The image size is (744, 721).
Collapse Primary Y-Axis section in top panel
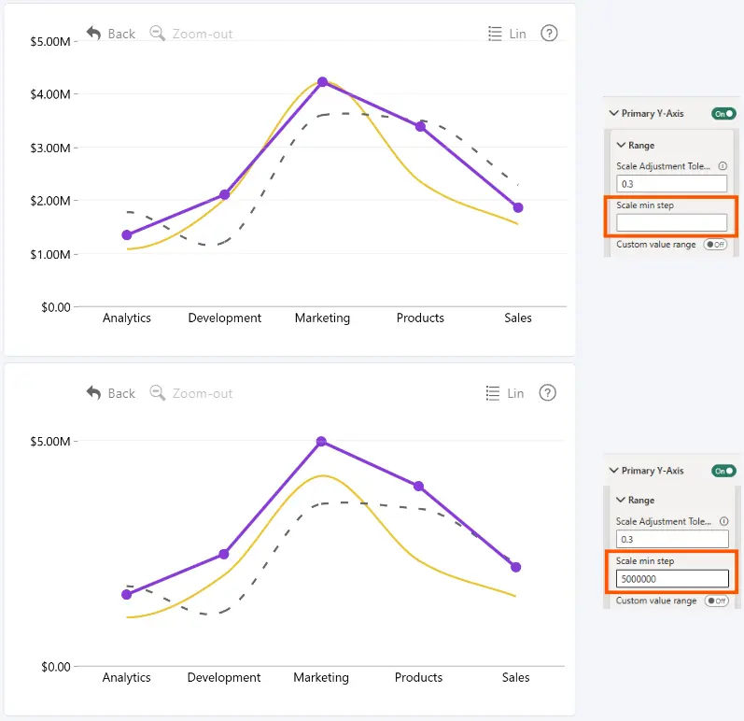pyautogui.click(x=614, y=113)
